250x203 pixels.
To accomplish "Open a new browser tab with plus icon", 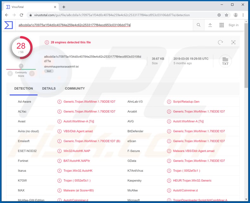I will point(64,7).
